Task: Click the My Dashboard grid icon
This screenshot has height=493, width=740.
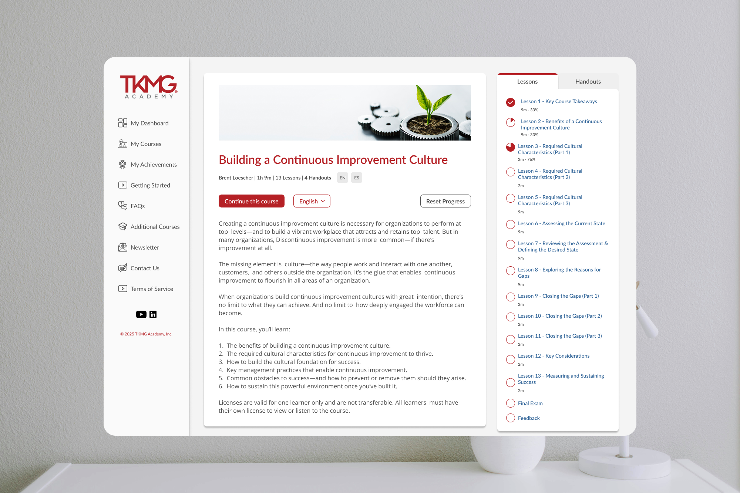Action: tap(122, 123)
